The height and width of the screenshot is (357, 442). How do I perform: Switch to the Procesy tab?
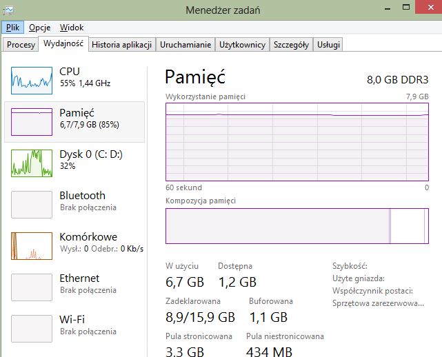click(x=21, y=45)
